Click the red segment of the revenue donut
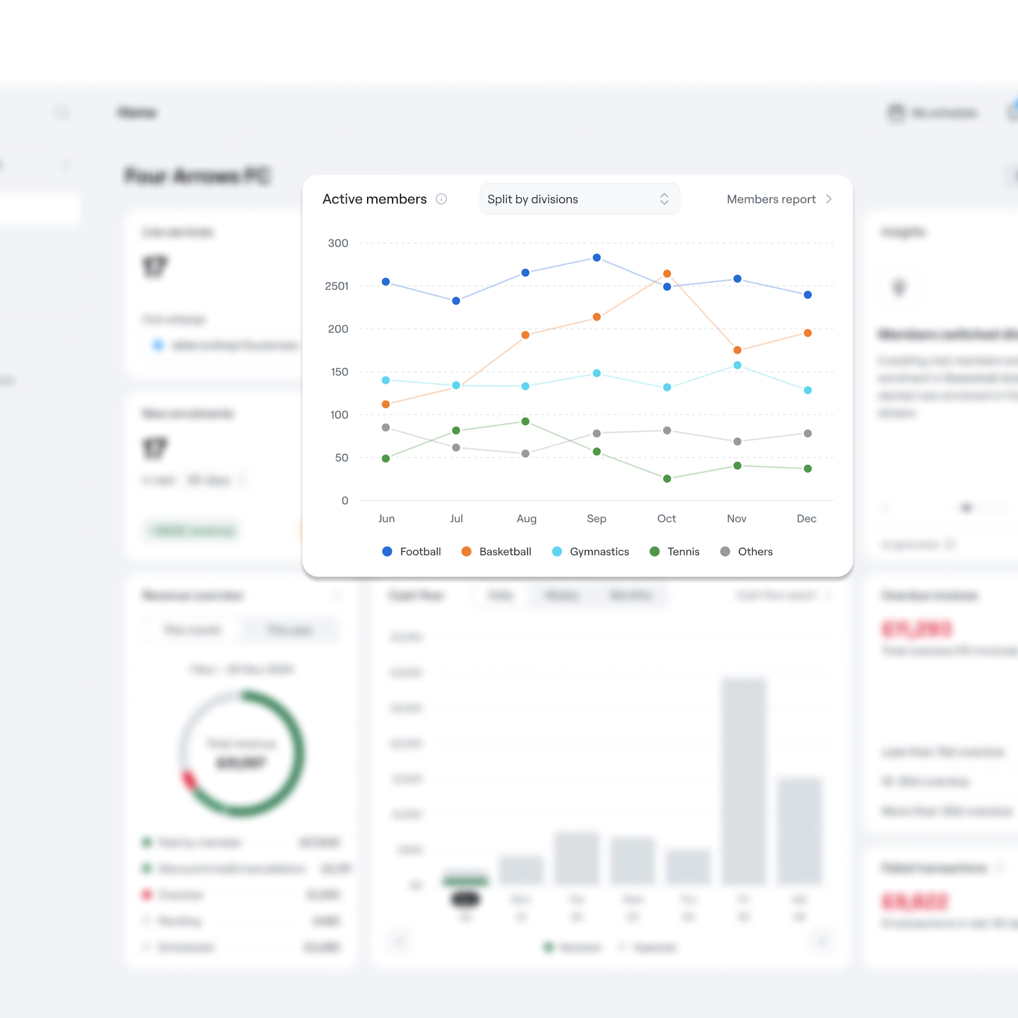Viewport: 1018px width, 1018px height. tap(188, 779)
